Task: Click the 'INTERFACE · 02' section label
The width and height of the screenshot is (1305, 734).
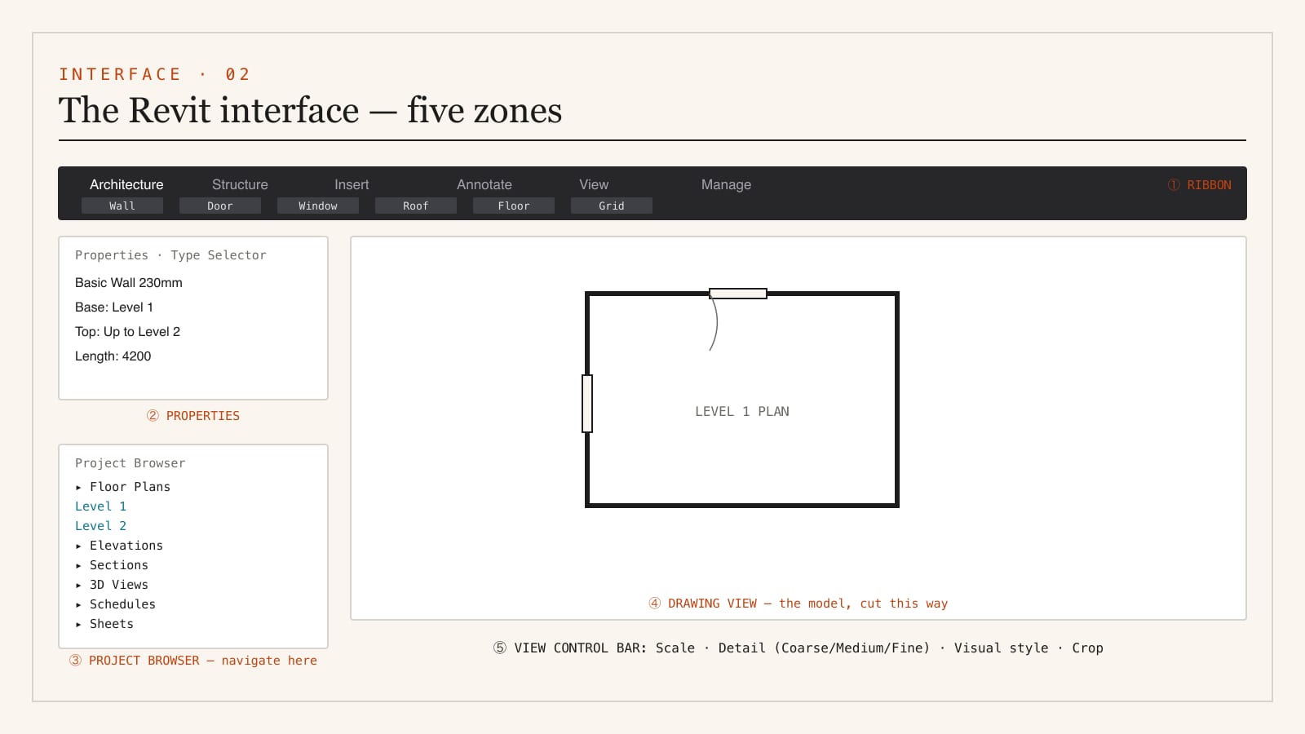Action: [155, 74]
